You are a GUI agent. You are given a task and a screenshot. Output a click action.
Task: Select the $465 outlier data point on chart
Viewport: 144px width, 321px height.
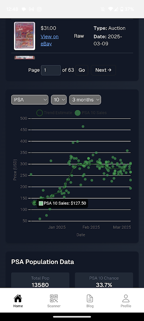coord(83,126)
